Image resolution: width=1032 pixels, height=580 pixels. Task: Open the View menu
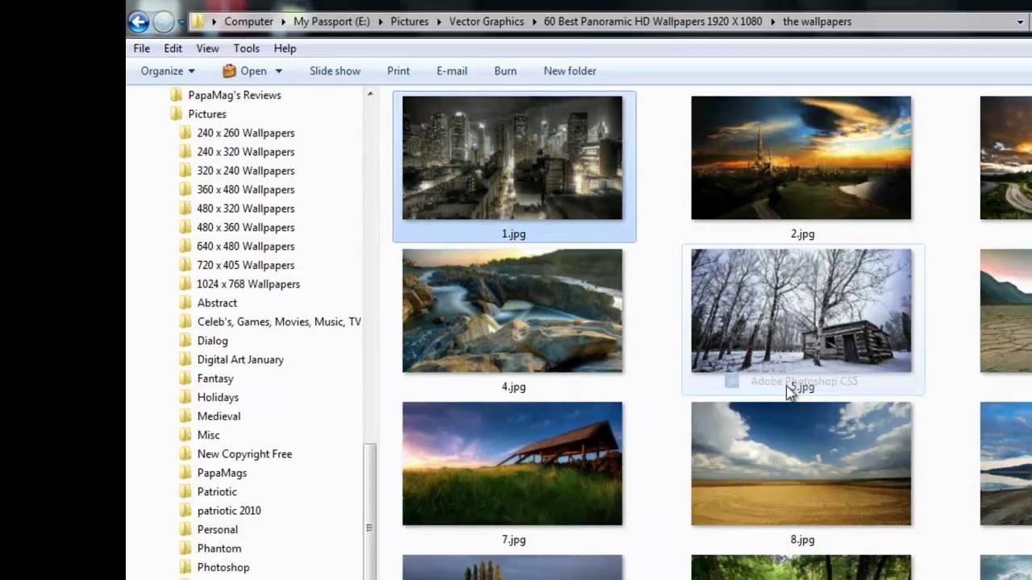coord(207,48)
